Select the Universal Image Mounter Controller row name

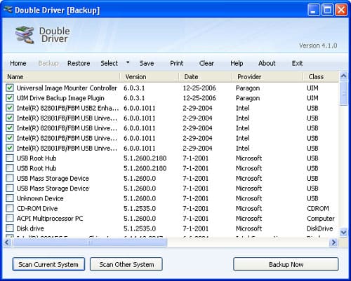67,88
